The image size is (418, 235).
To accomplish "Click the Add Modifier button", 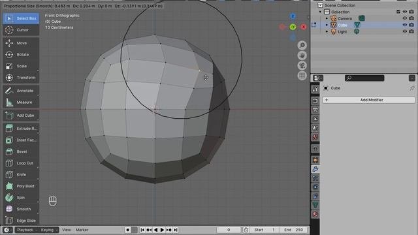I will pyautogui.click(x=368, y=100).
